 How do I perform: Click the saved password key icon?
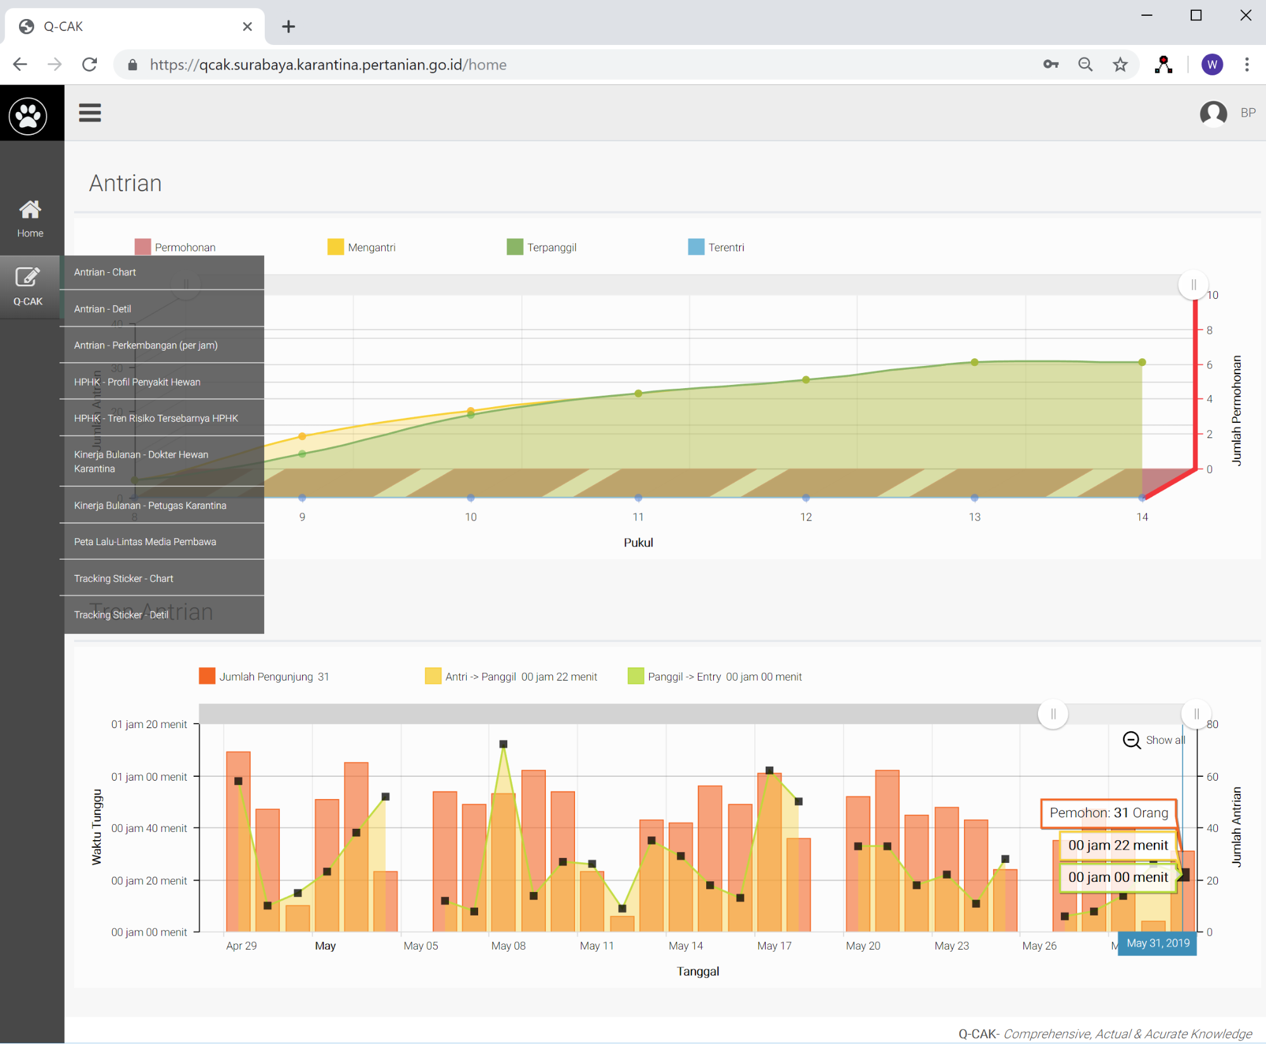pos(1051,65)
